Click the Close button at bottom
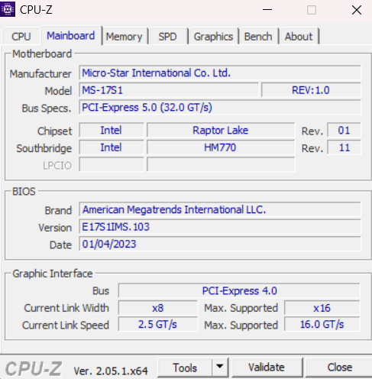Screen dimensions: 372x379 [x=340, y=368]
